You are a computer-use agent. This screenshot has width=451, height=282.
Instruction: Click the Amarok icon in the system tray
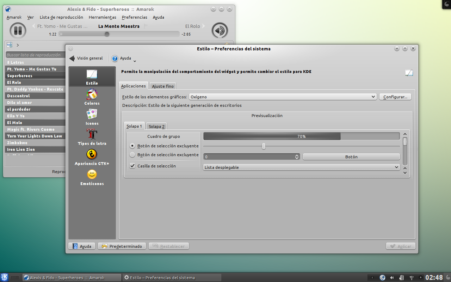coord(382,278)
